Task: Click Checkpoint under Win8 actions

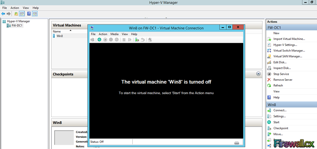Action: point(281,128)
